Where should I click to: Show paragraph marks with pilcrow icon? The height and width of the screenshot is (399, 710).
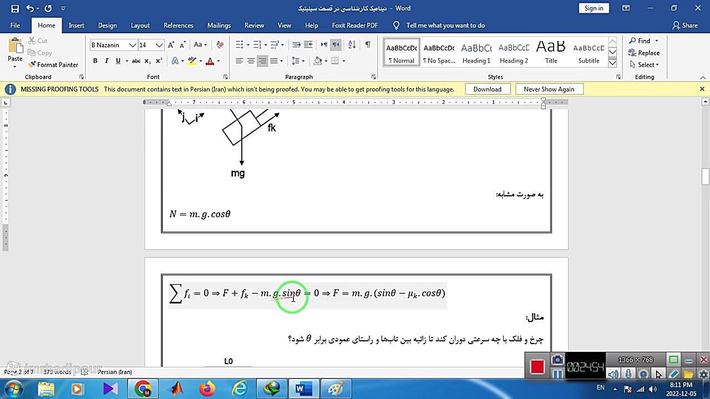(x=367, y=45)
